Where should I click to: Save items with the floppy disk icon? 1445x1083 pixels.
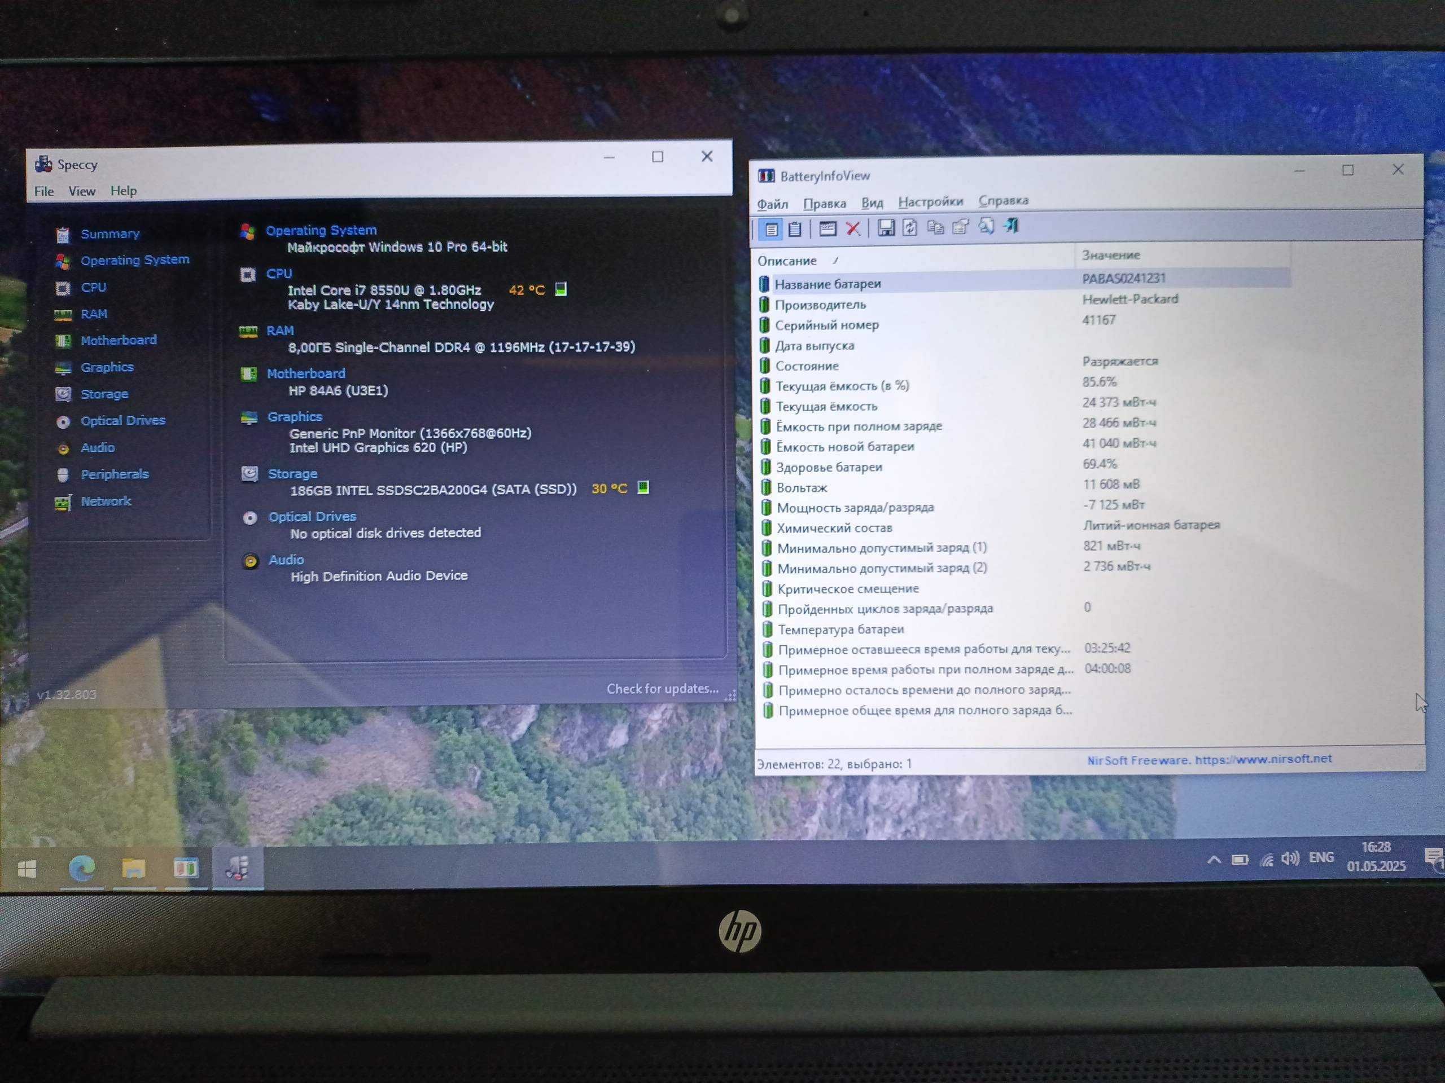[x=886, y=228]
